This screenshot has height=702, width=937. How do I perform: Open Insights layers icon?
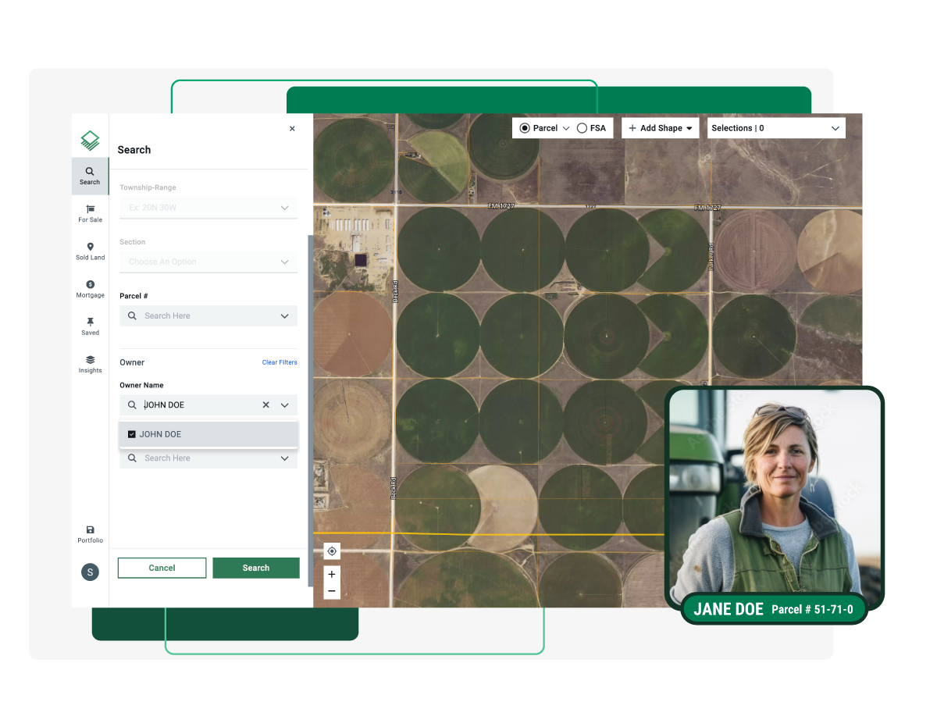90,364
